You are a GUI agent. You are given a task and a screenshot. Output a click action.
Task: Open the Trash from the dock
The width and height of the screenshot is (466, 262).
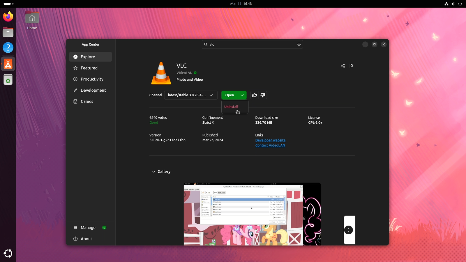click(8, 79)
